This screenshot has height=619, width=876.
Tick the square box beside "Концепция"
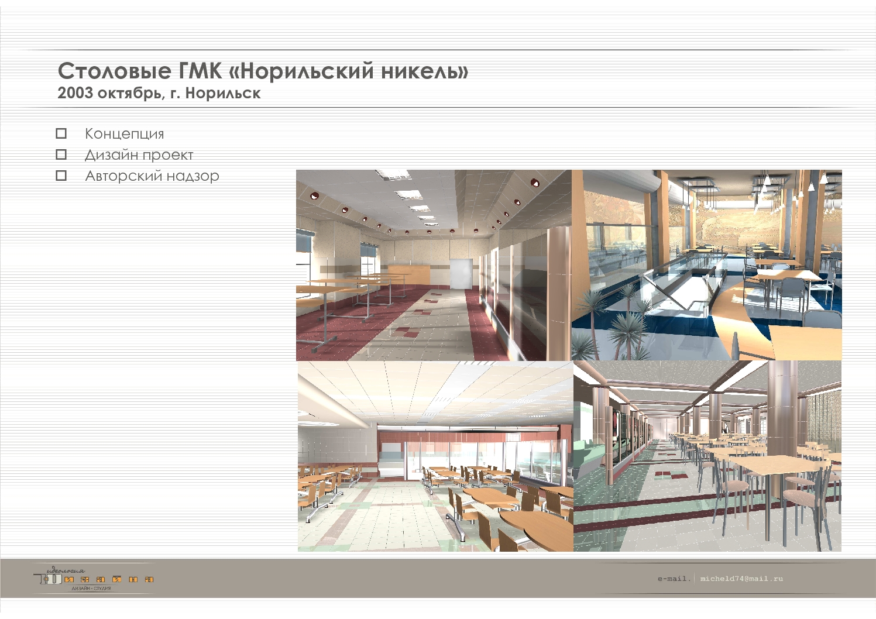tap(61, 133)
